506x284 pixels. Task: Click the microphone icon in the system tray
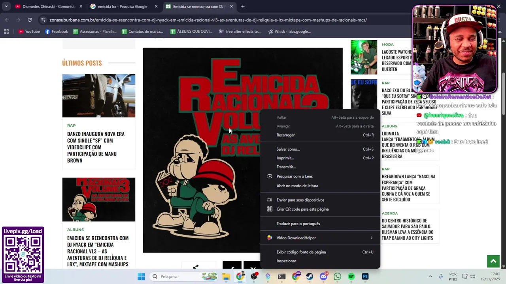[x=441, y=277]
